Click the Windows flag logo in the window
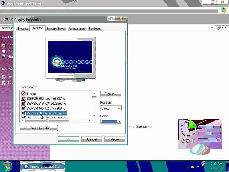This screenshot has height=172, width=229. click(x=224, y=10)
